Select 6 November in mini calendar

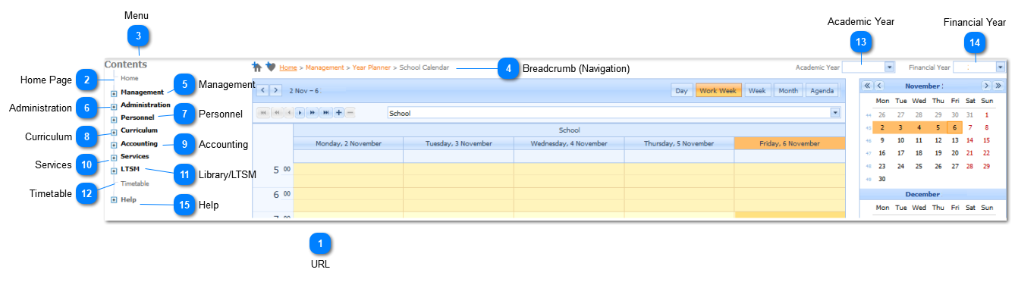pyautogui.click(x=955, y=127)
